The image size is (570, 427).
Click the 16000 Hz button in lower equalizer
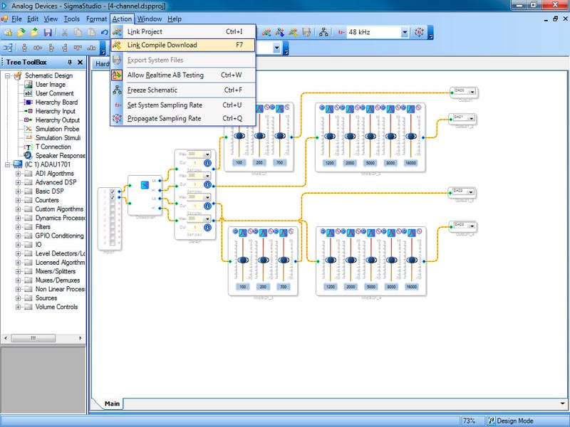(412, 287)
